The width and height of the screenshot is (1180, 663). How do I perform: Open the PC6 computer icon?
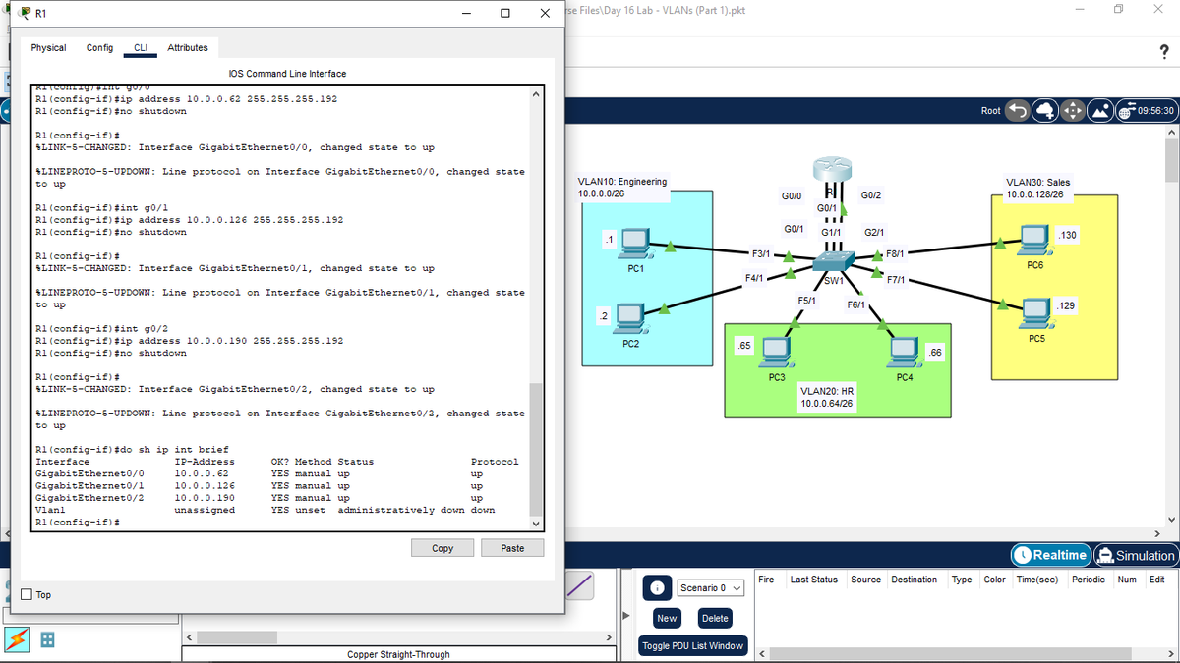pyautogui.click(x=1035, y=241)
